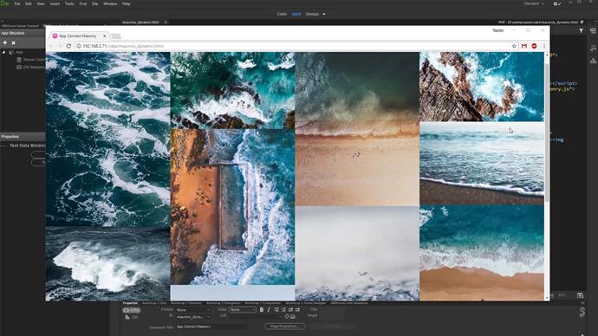Collapse the App tree node
Screen dimensions: 598x336
click(3, 52)
